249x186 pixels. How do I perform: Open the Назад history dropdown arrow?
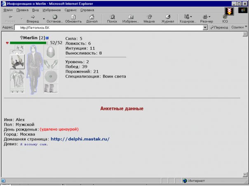click(x=21, y=19)
